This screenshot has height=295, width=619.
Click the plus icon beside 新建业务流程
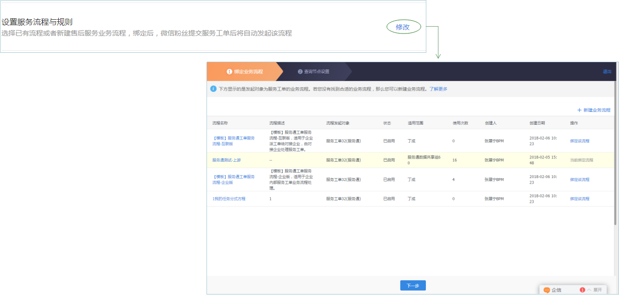point(579,110)
